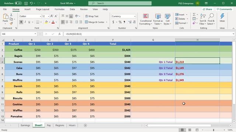The image size is (236, 132).
Task: Switch to the Formulas tab
Action: pos(59,9)
